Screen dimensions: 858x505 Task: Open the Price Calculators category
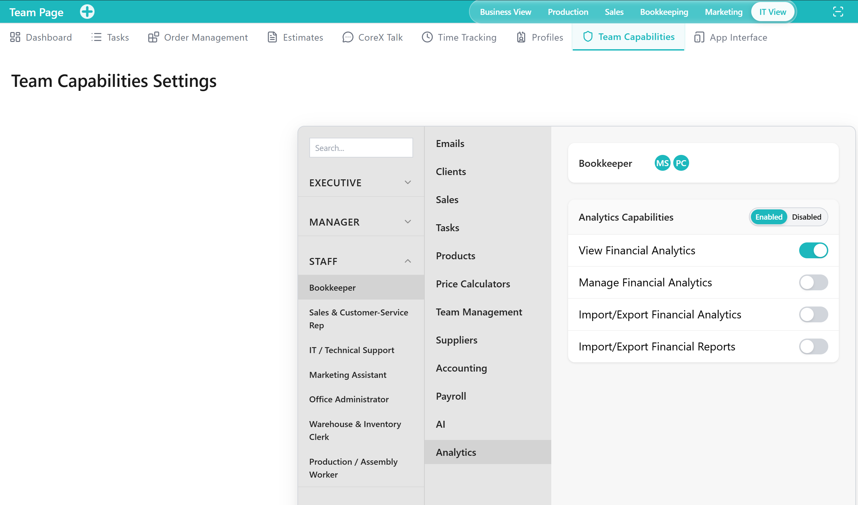click(x=487, y=284)
